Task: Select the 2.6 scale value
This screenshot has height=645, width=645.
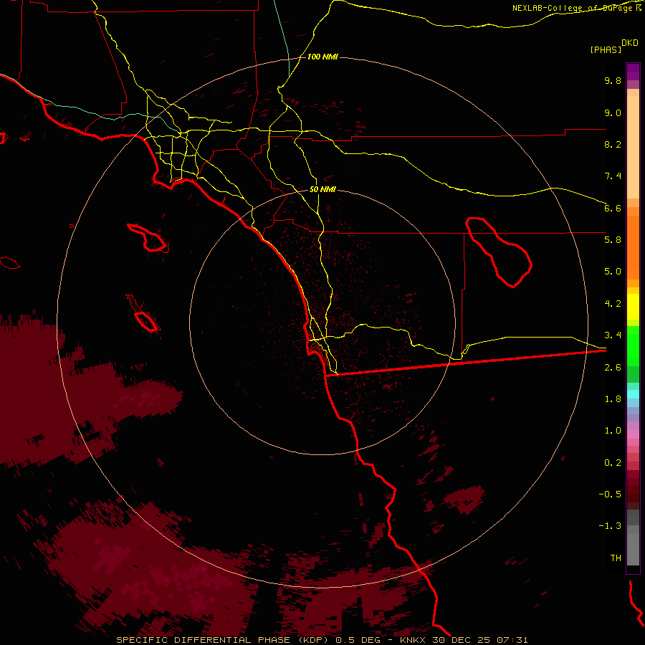Action: (x=613, y=368)
